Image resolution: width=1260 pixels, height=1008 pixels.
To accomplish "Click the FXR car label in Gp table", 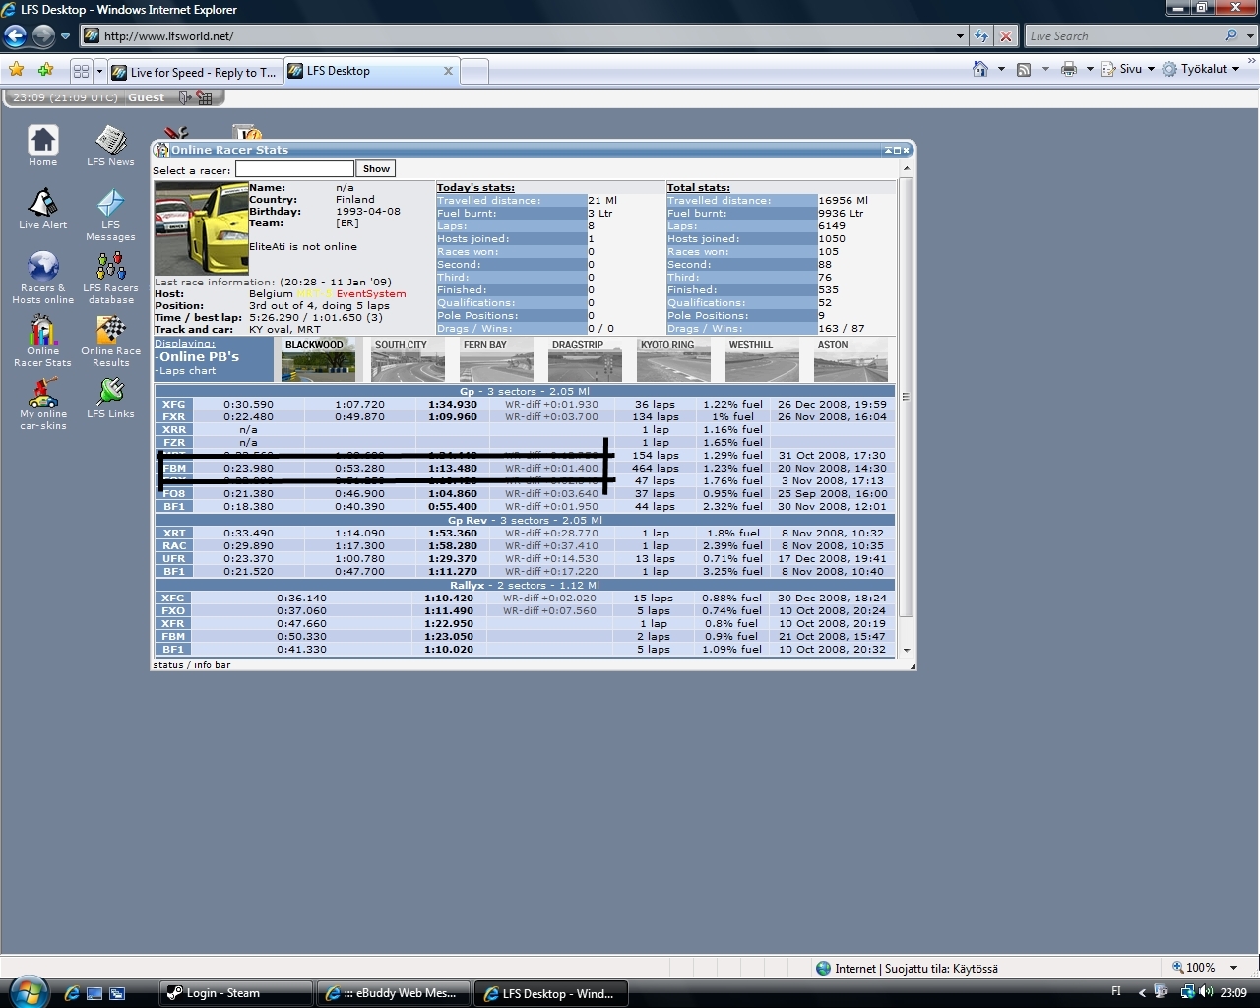I will (173, 417).
